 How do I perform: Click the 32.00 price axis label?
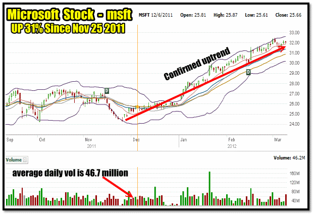tap(294, 43)
